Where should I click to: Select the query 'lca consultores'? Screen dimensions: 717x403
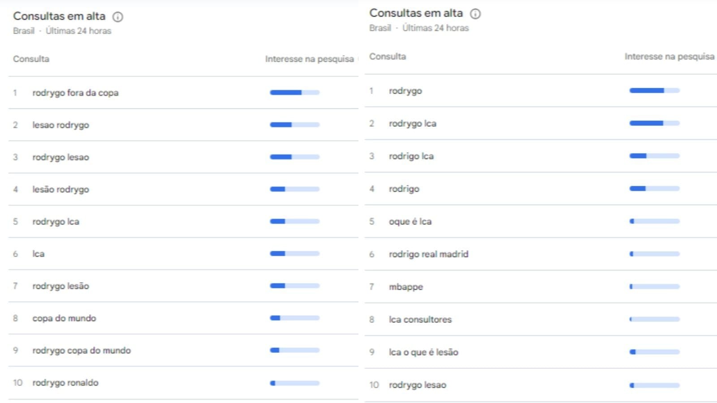(420, 320)
